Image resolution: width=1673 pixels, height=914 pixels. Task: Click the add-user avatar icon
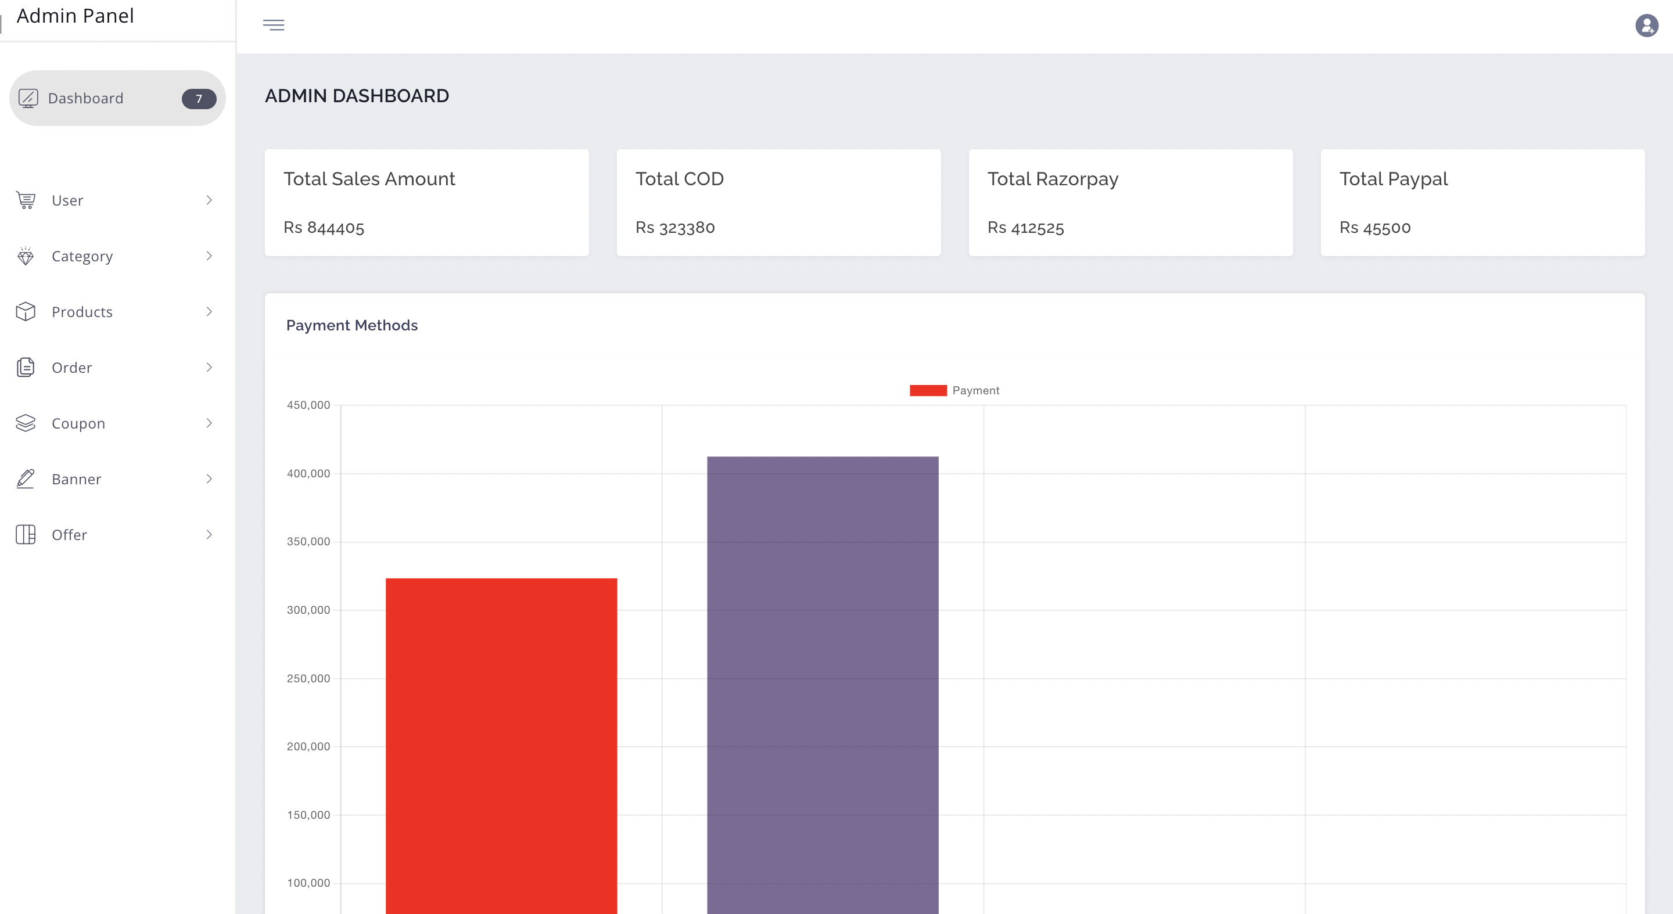pyautogui.click(x=1646, y=26)
